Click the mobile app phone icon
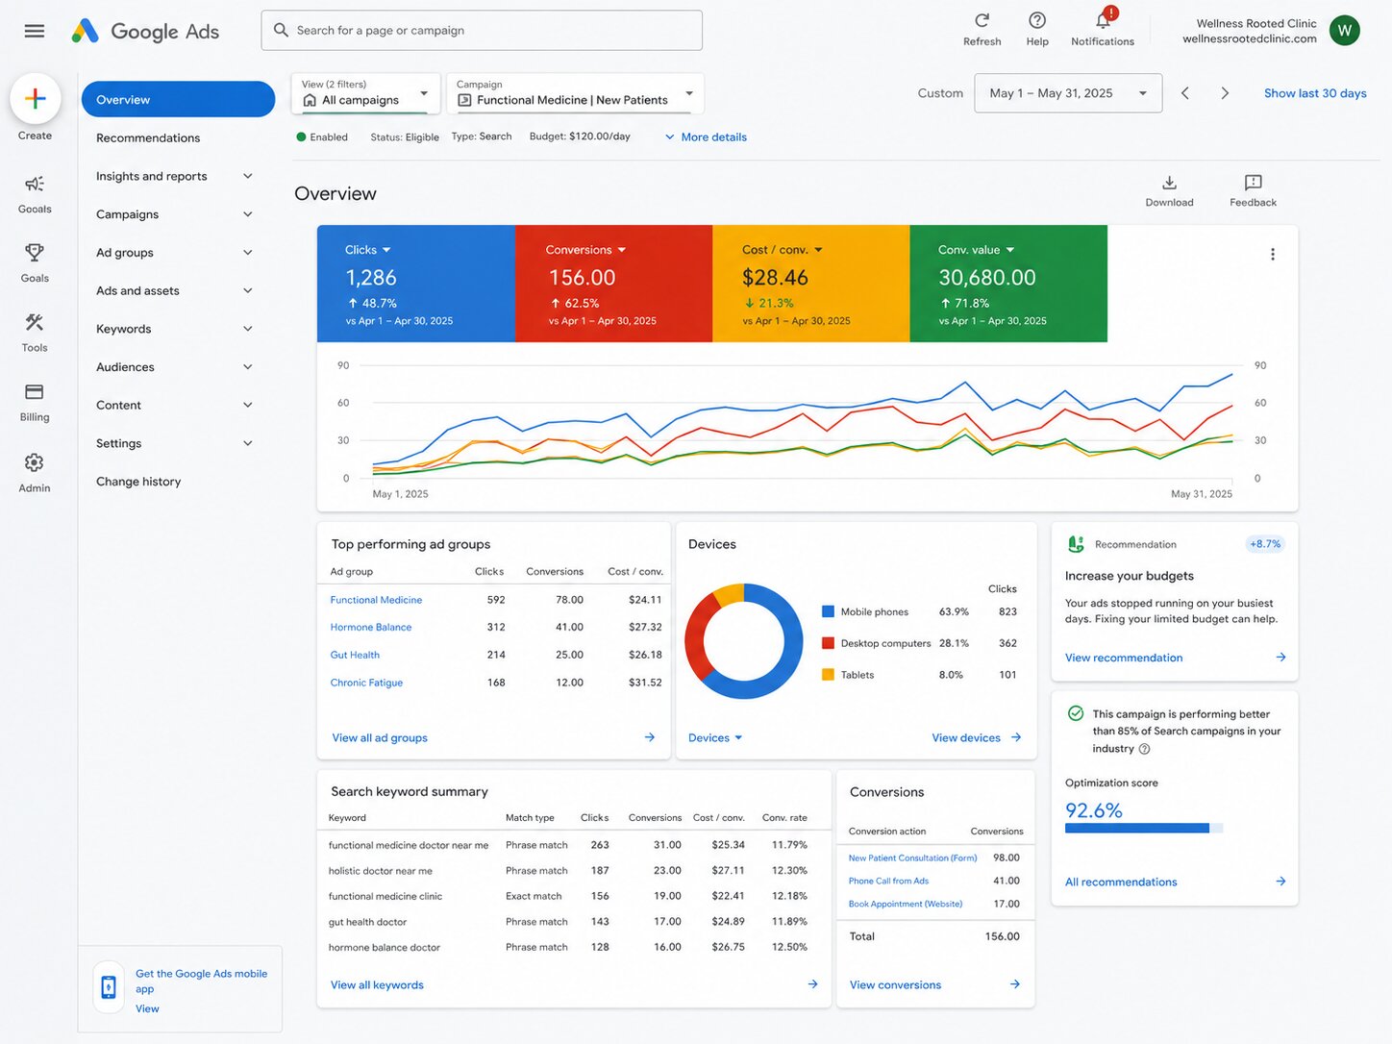Viewport: 1392px width, 1044px height. tap(109, 987)
